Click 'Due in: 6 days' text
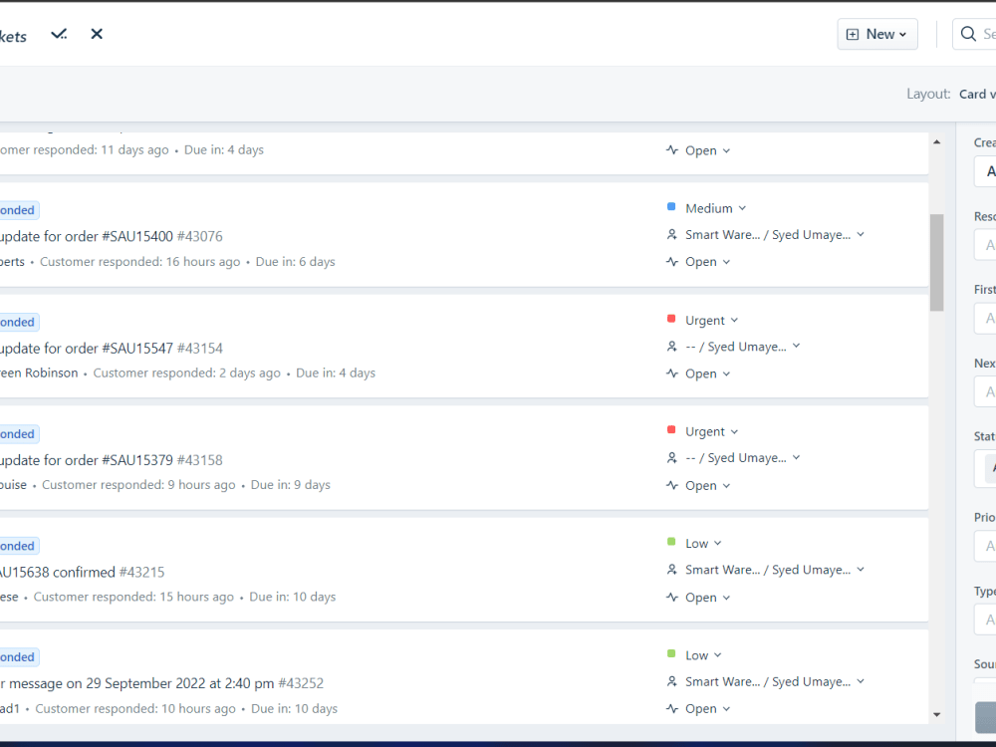This screenshot has width=996, height=747. (x=296, y=262)
